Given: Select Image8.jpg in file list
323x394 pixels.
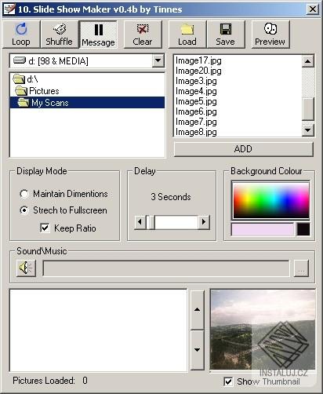Looking at the screenshot, I should pos(196,132).
